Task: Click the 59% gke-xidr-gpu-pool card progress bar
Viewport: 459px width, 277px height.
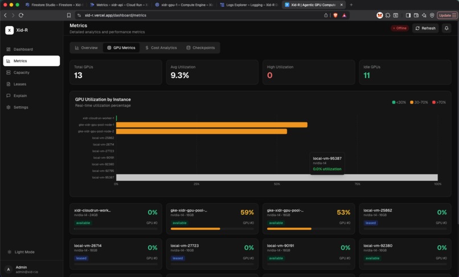Action: 212,229
